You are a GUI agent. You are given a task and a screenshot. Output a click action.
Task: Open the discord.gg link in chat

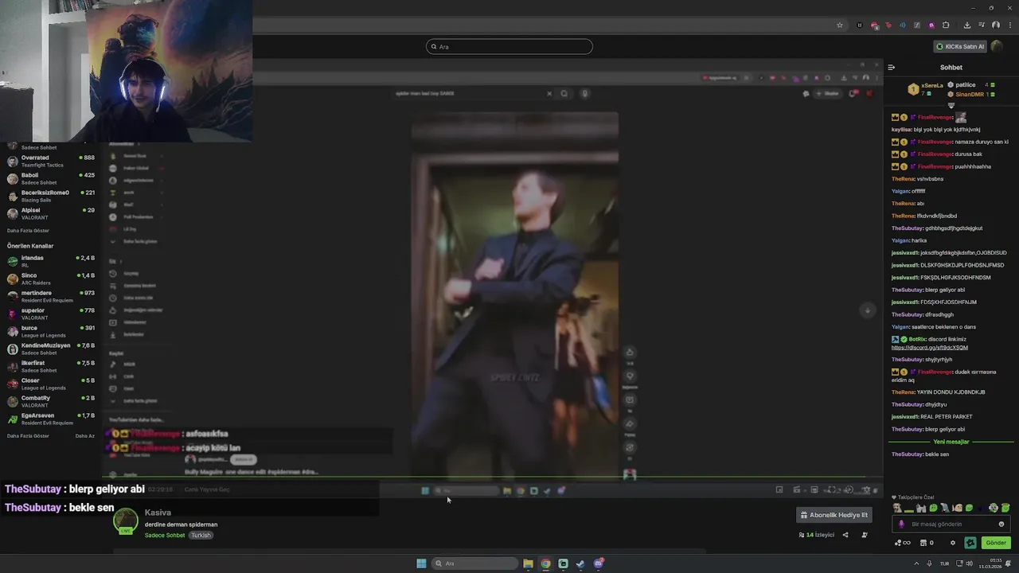tap(930, 348)
